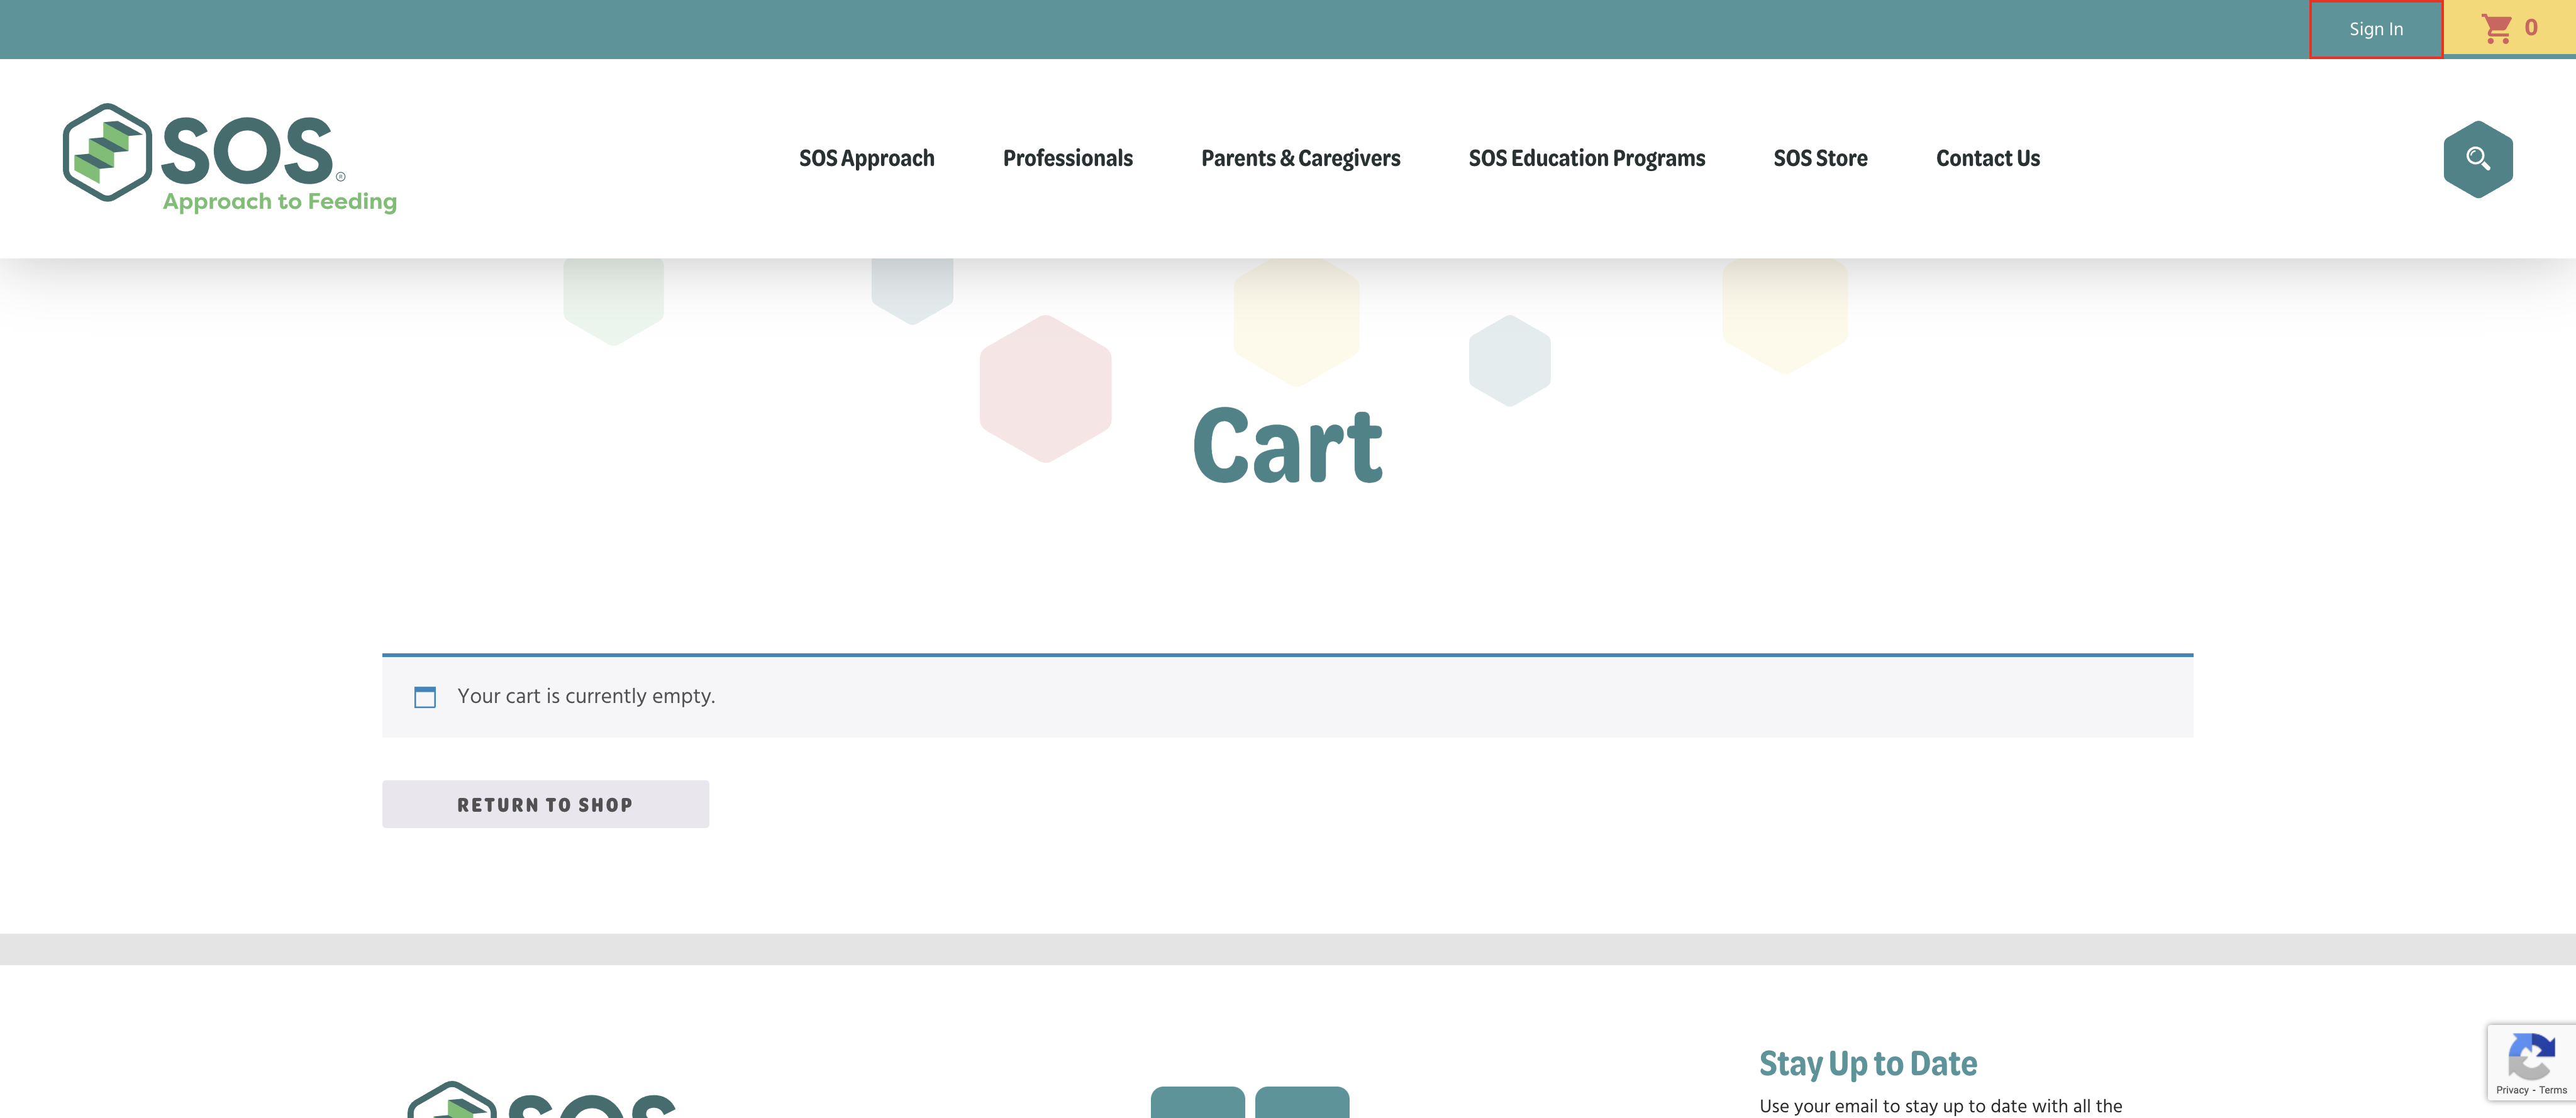Click the SOS Approach to Feeding logo
Screen dimensions: 2576x1118
pos(230,158)
